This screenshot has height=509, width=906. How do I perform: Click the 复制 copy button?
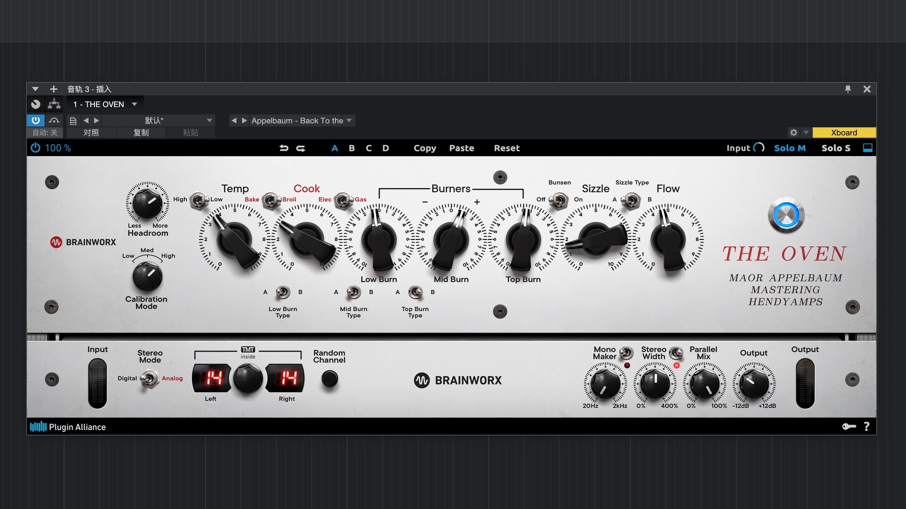tap(141, 132)
